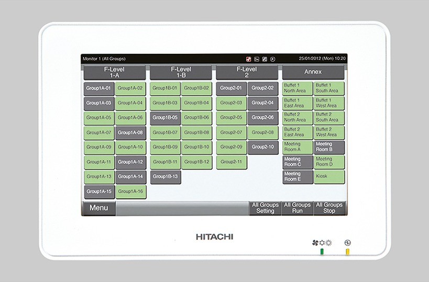Select Meeting Room D tile

329,162
